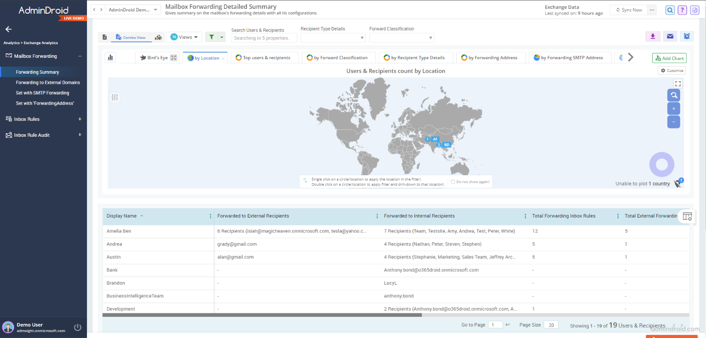The height and width of the screenshot is (338, 706).
Task: Check the Do not show again box
Action: coord(453,182)
